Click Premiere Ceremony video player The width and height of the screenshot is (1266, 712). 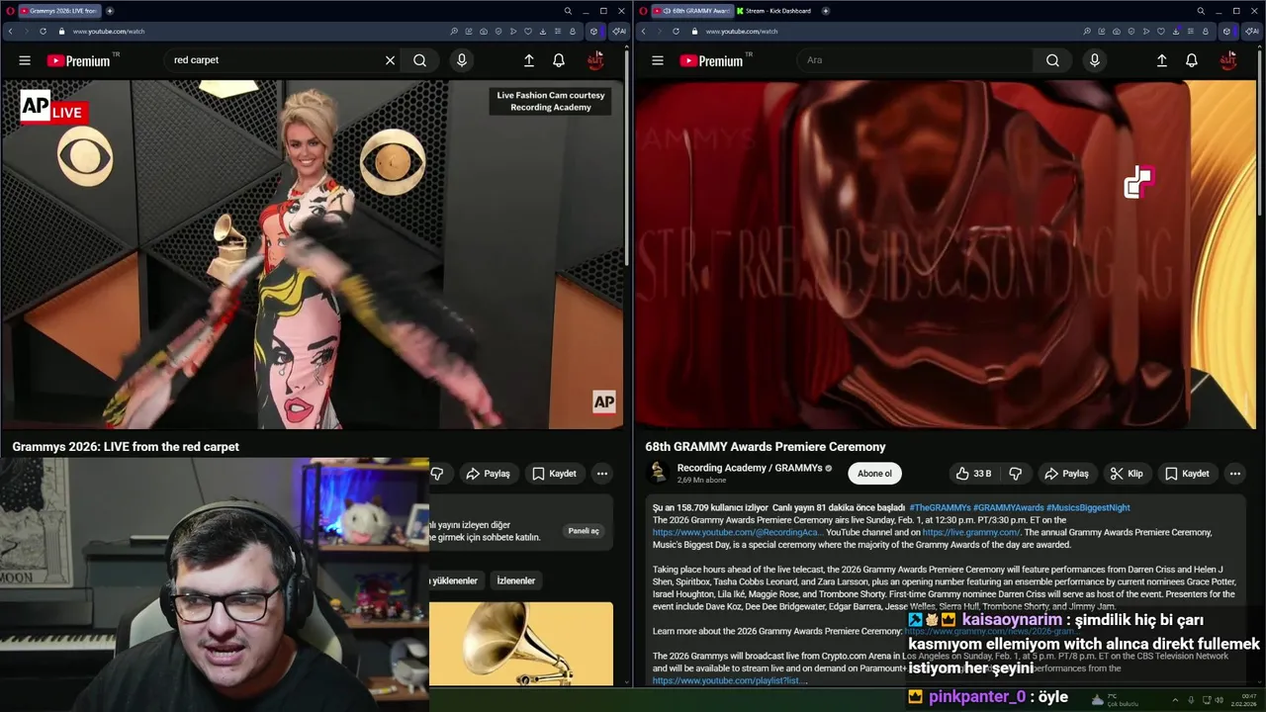pyautogui.click(x=946, y=255)
